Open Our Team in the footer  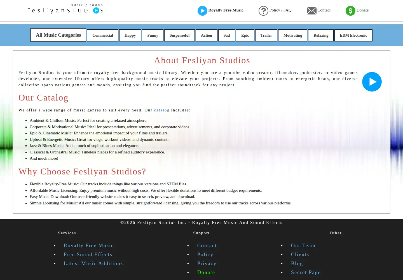pos(303,246)
